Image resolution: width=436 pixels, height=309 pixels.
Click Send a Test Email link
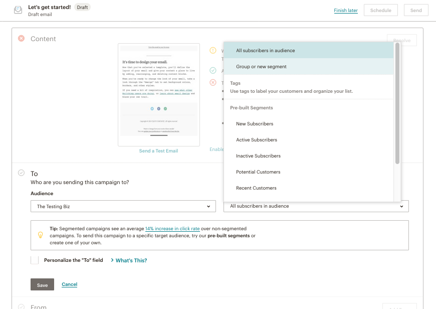pos(158,151)
